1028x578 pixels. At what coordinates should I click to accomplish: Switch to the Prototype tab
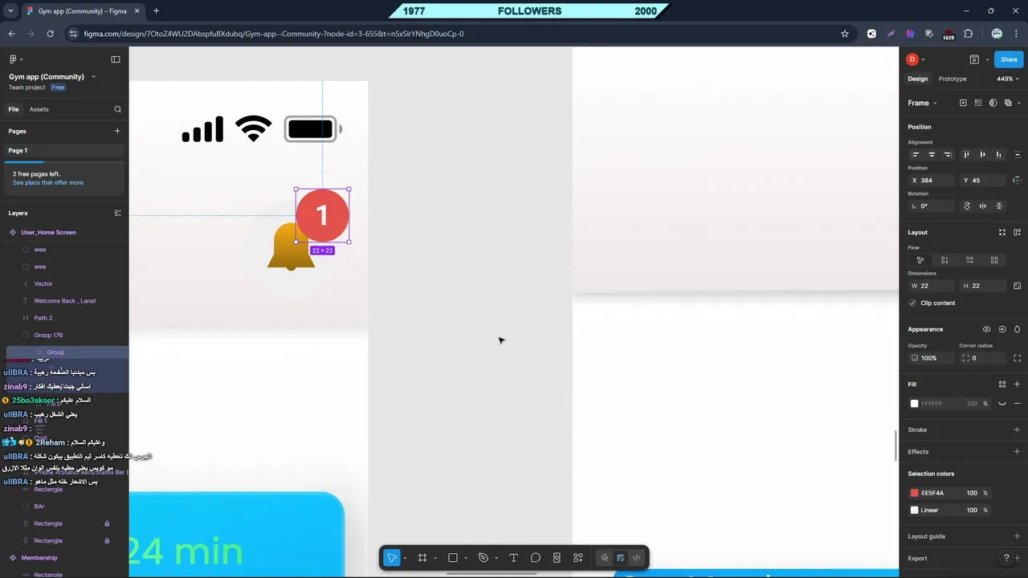pos(953,79)
